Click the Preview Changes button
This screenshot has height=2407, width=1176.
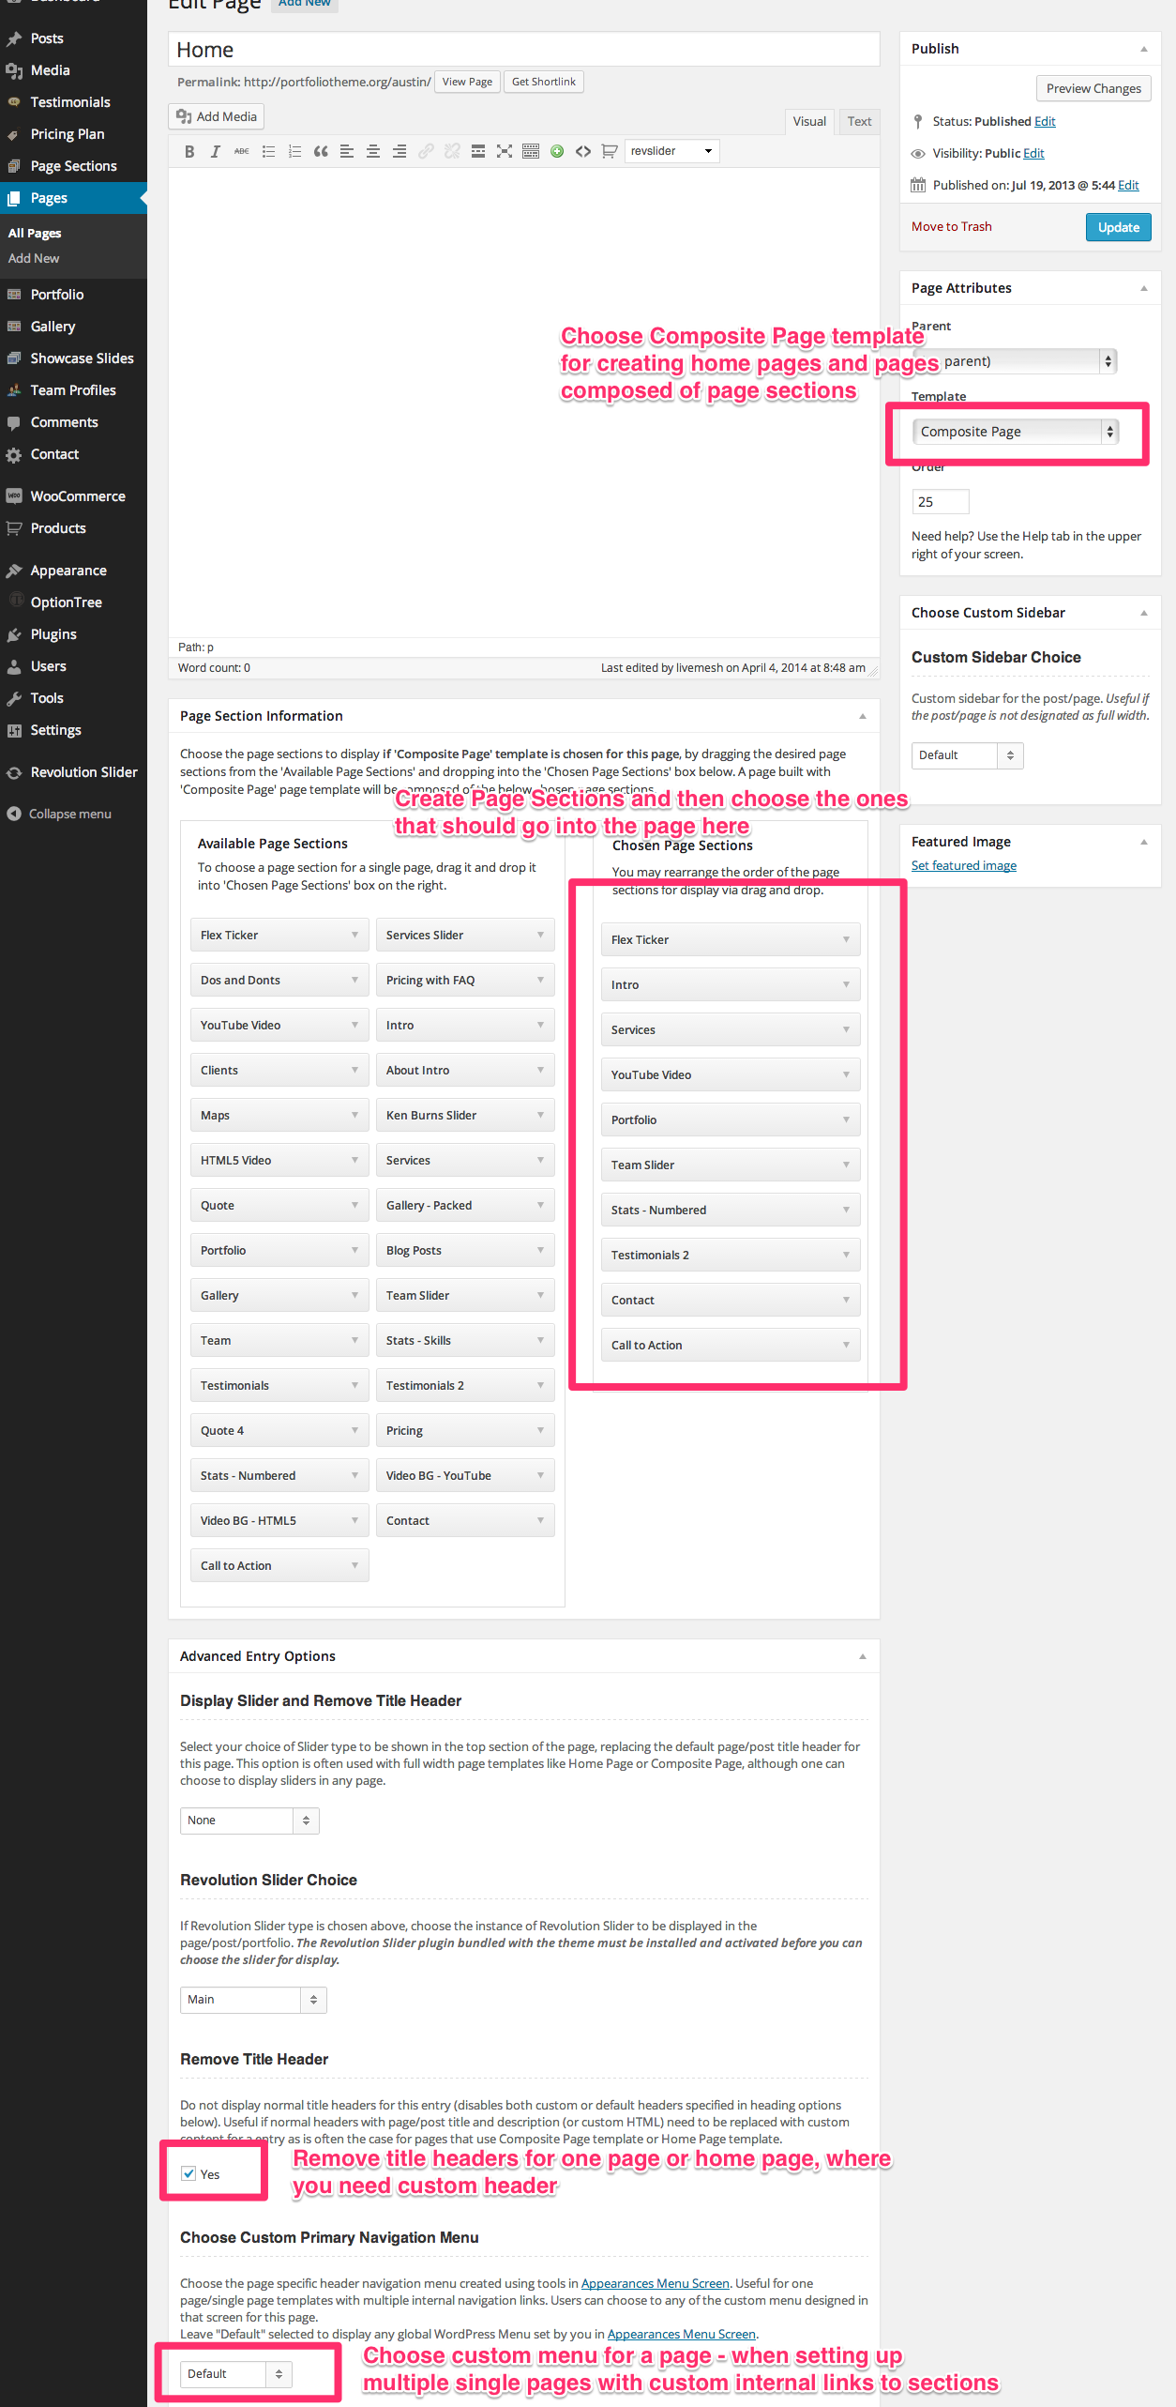click(x=1093, y=88)
